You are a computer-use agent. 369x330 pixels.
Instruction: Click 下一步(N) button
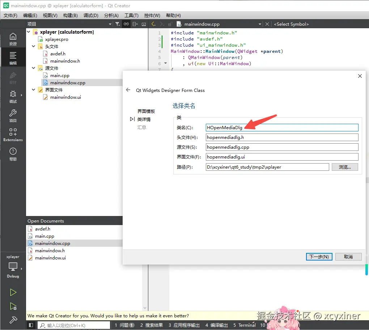point(319,257)
